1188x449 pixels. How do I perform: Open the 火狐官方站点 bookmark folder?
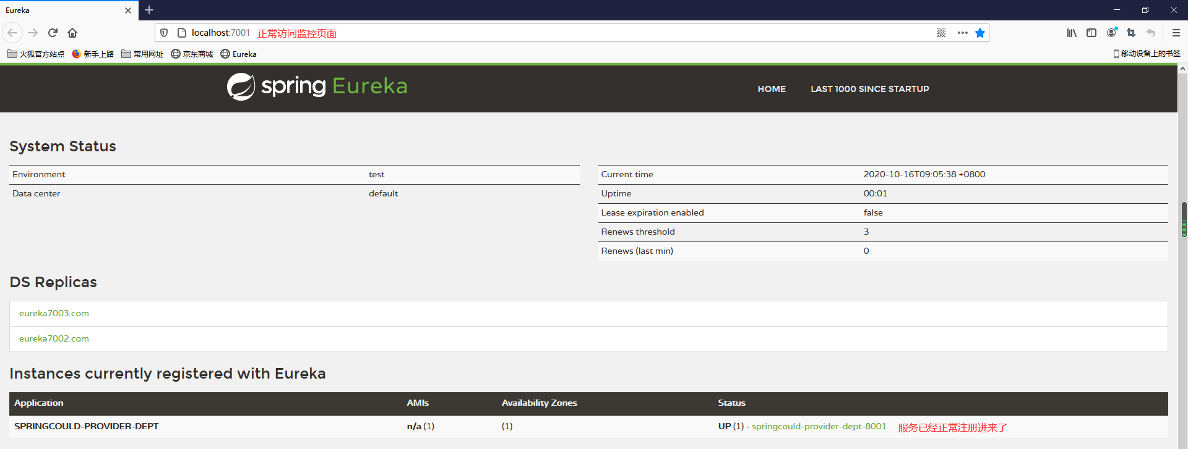pyautogui.click(x=36, y=54)
